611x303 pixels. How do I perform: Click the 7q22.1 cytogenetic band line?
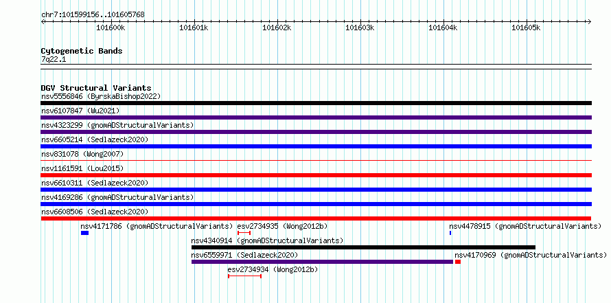[x=316, y=67]
